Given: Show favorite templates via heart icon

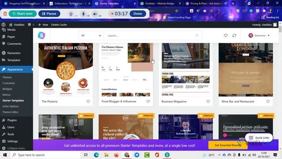Looking at the screenshot, I should (x=226, y=35).
